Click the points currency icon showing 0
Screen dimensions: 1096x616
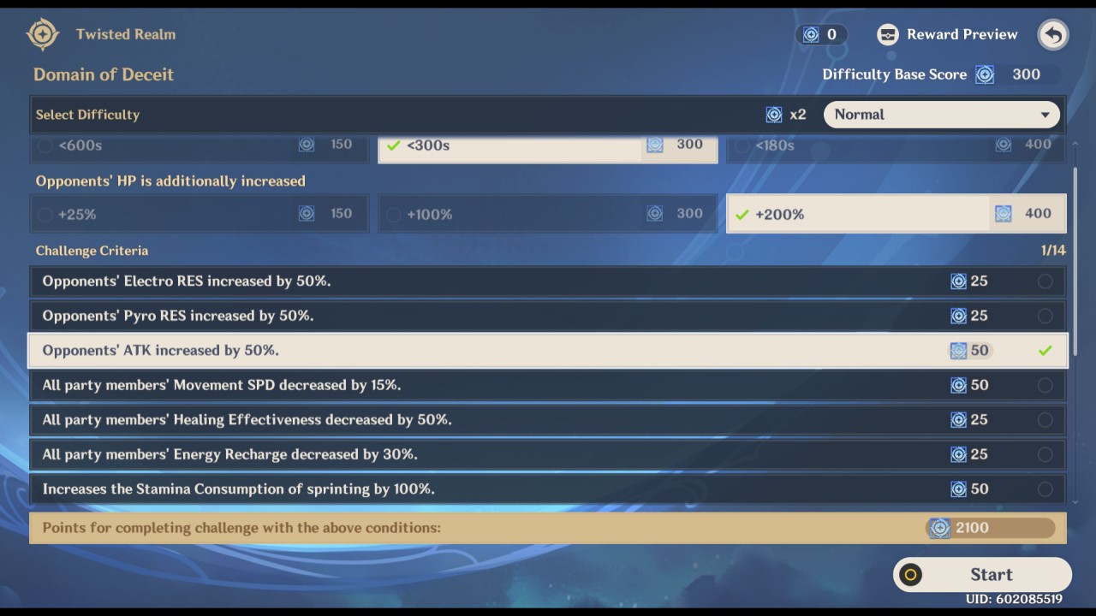[x=811, y=35]
